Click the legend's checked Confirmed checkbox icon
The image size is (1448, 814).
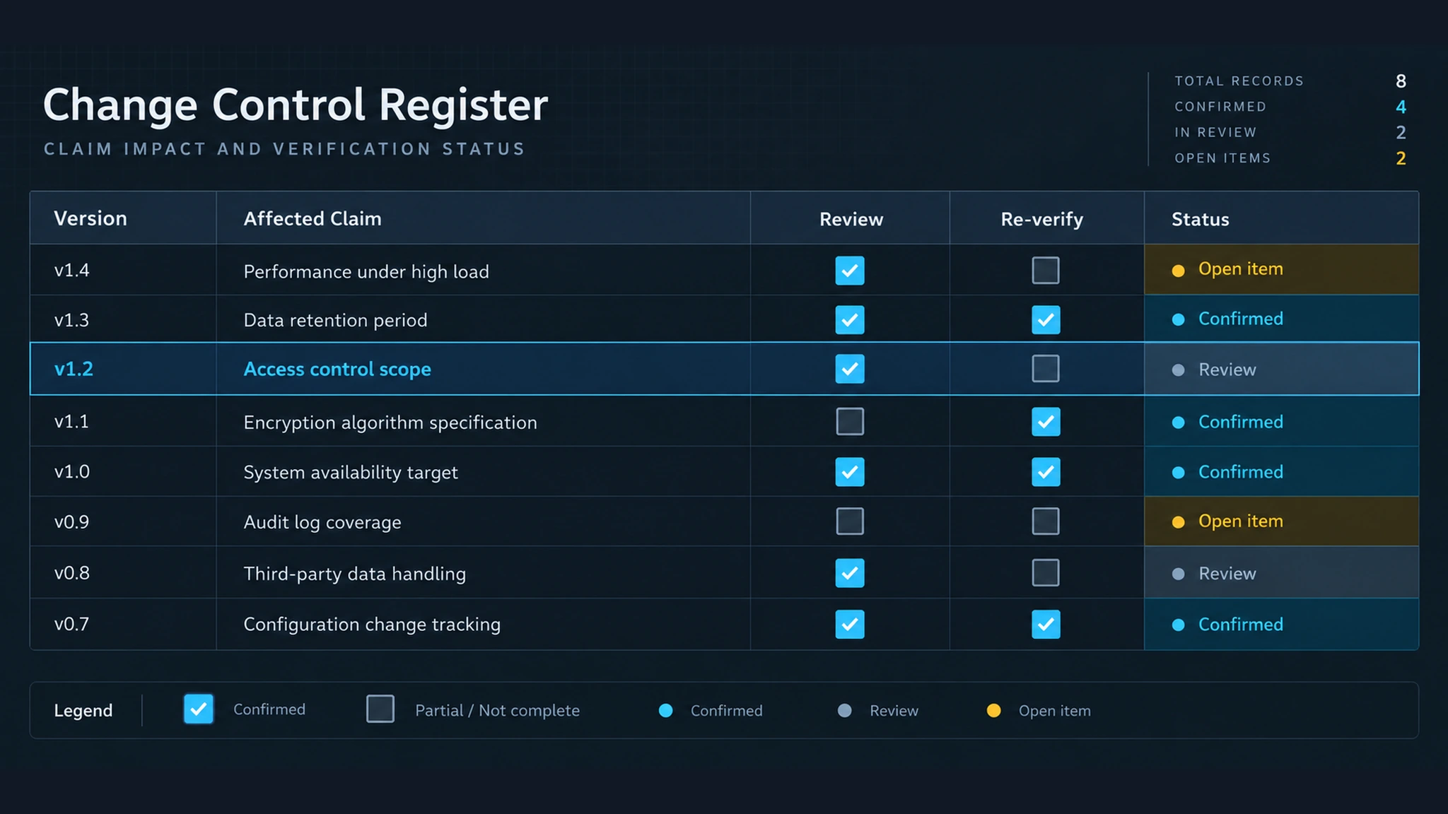click(198, 709)
